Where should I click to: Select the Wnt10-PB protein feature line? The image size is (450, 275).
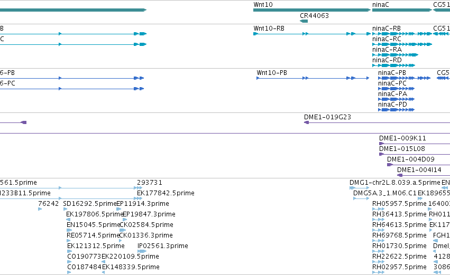[x=313, y=78]
